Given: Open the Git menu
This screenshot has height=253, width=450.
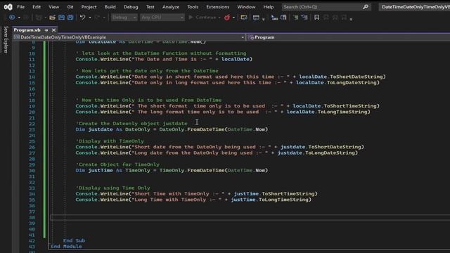Looking at the screenshot, I should point(70,7).
